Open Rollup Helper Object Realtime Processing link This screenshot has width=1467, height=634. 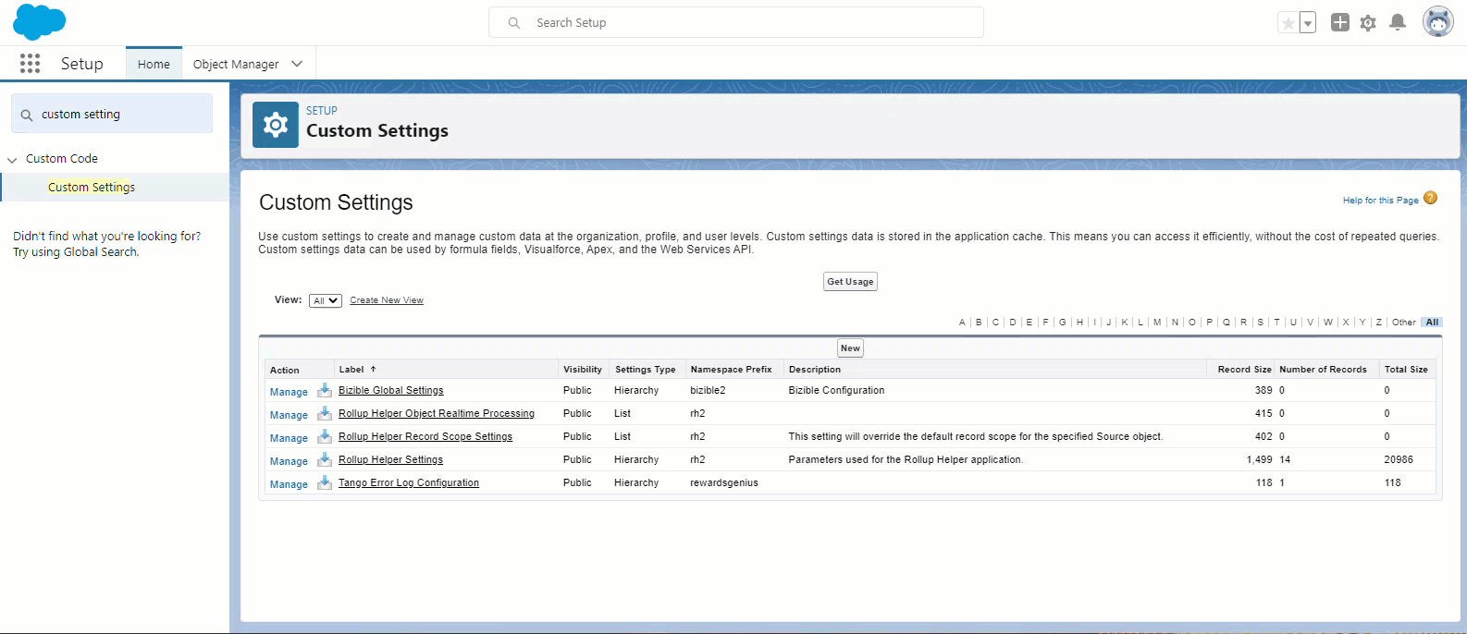(x=437, y=413)
